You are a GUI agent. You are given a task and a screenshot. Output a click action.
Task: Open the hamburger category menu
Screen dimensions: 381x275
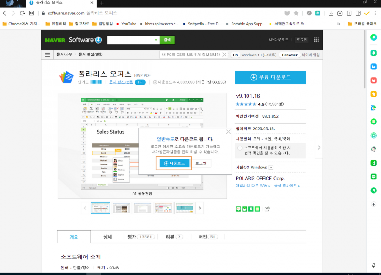coord(47,55)
